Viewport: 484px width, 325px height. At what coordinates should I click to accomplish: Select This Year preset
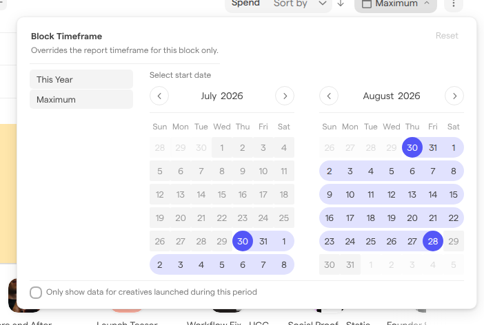(x=81, y=80)
